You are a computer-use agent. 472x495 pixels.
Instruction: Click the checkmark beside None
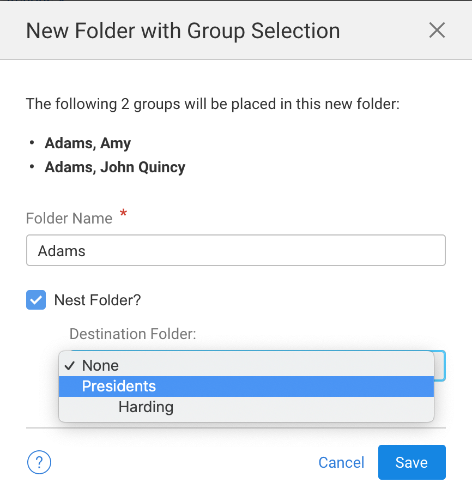point(70,365)
